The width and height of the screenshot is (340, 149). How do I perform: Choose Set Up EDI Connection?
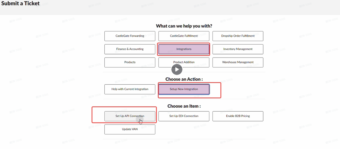click(184, 116)
